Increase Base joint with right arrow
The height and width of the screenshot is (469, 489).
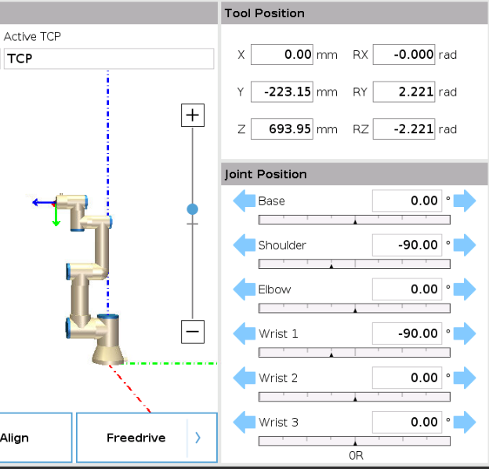pyautogui.click(x=465, y=201)
